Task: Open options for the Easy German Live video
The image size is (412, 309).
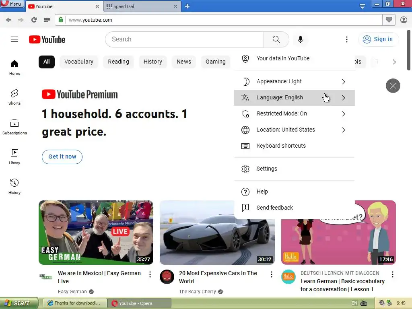Action: [x=150, y=274]
